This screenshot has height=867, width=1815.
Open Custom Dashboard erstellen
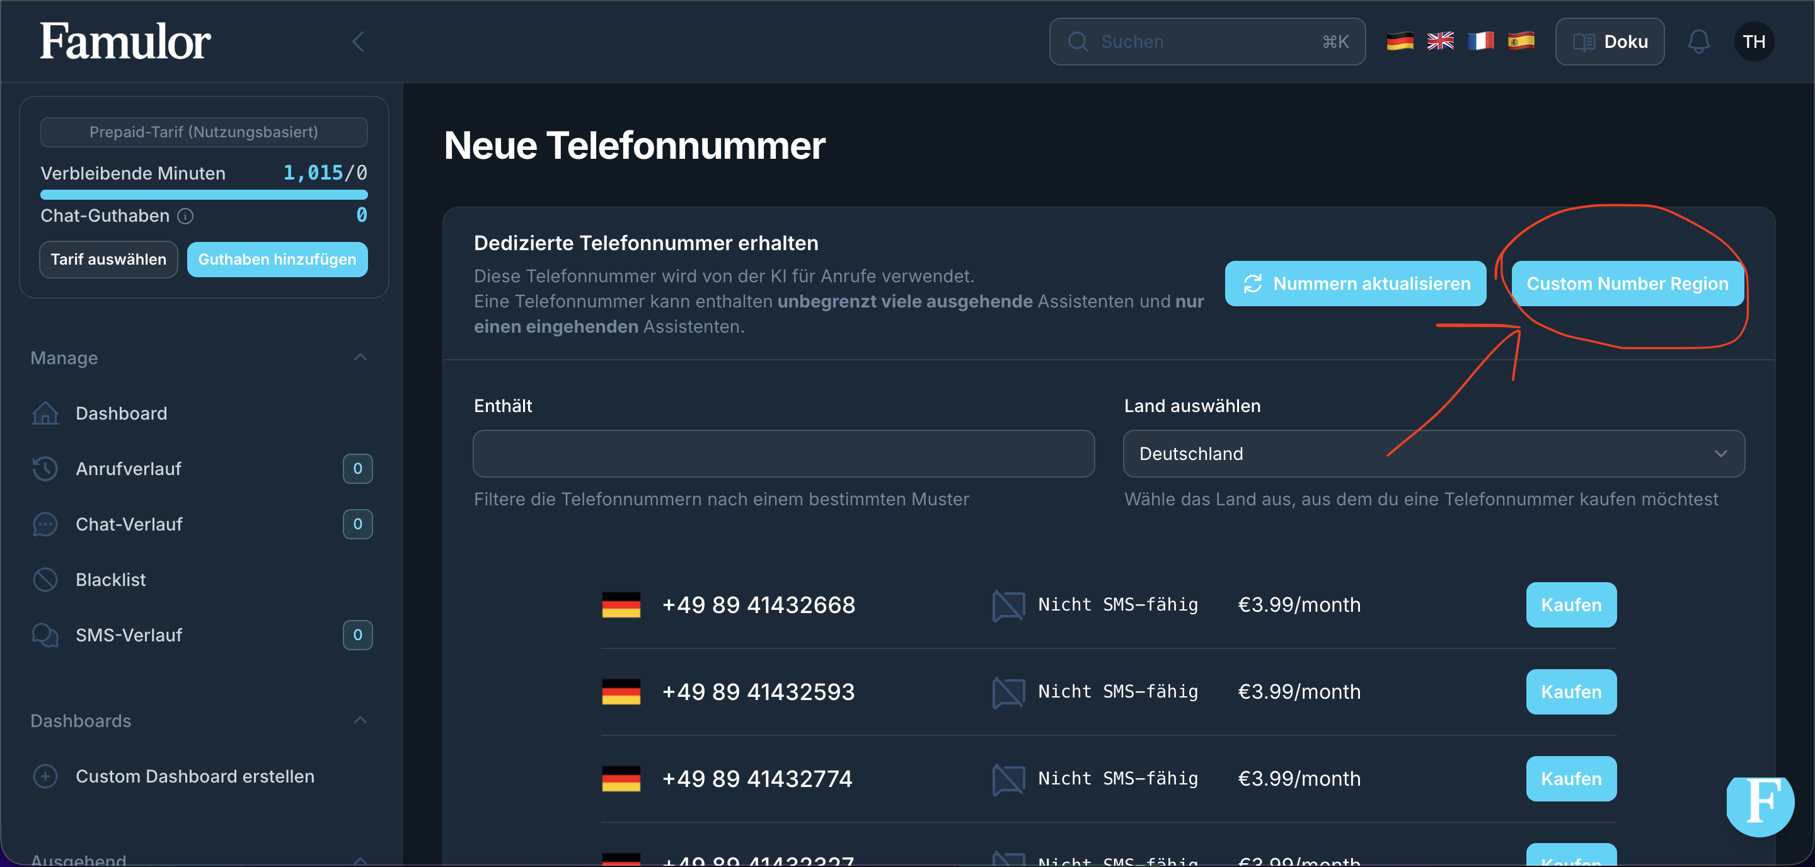tap(195, 776)
